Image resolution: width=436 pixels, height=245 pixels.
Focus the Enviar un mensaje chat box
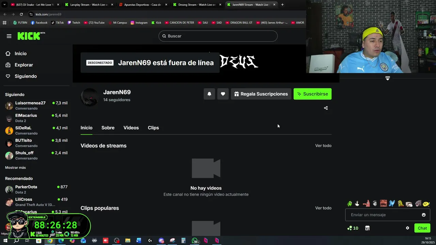pos(388,215)
